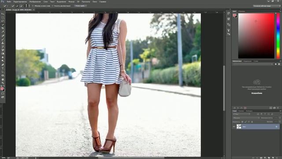The image size is (282, 159).
Task: Choose New selection mode in options bar
Action: [x=13, y=6]
